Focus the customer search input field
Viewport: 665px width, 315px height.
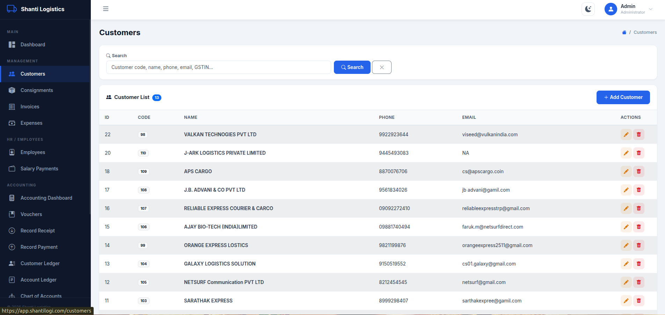(219, 67)
